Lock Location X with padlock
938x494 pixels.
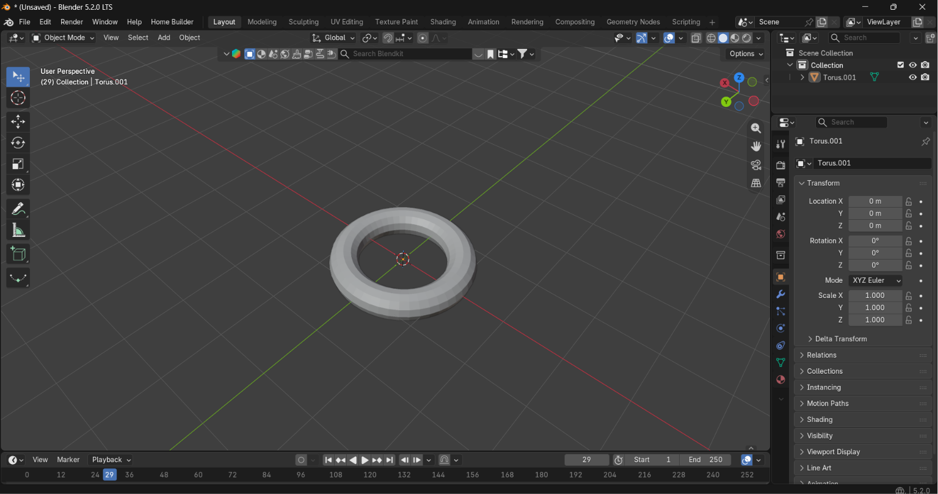909,202
